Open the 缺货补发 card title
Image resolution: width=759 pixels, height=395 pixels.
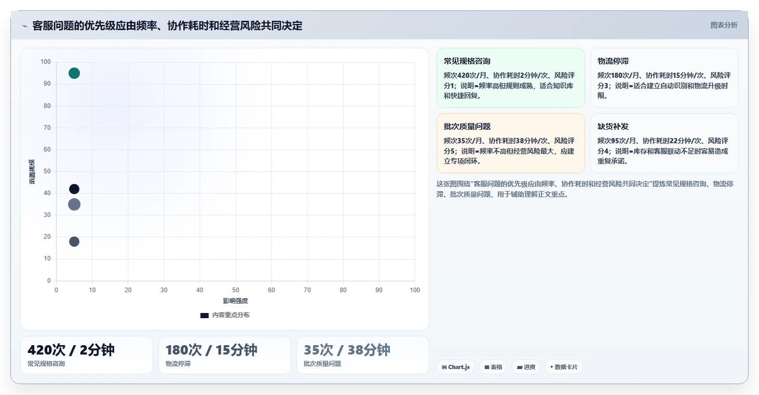tap(613, 127)
